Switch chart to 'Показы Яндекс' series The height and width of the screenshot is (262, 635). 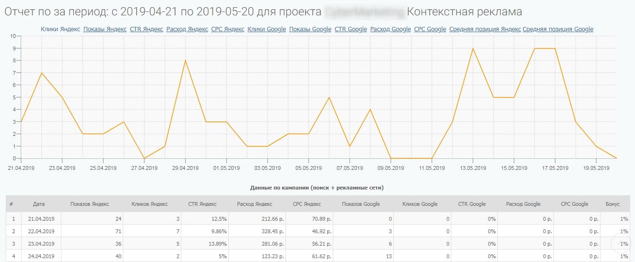point(105,29)
